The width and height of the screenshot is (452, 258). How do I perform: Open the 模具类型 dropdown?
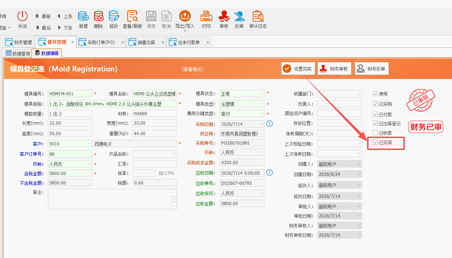(x=261, y=104)
